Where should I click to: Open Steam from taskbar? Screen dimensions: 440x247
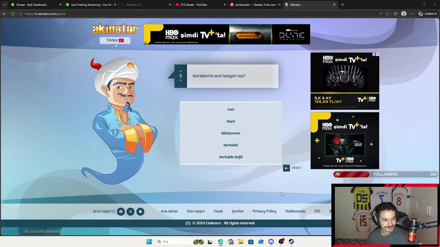(291, 242)
